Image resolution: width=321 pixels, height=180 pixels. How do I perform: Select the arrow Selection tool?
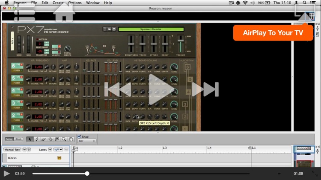(x=30, y=139)
